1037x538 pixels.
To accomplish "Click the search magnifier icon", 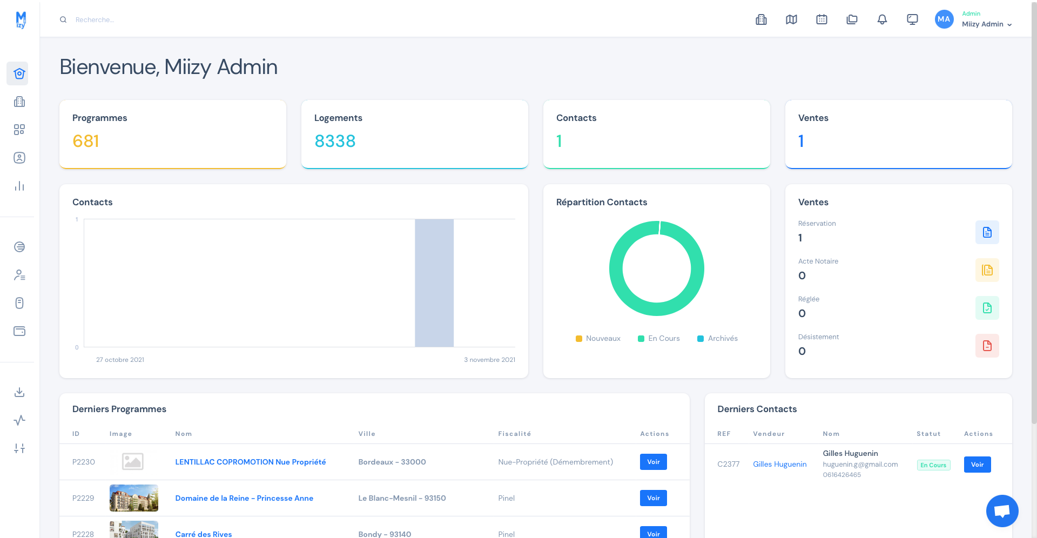I will point(63,19).
